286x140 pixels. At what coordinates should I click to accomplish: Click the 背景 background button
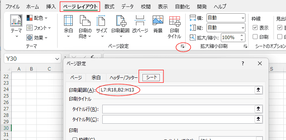pos(158,24)
